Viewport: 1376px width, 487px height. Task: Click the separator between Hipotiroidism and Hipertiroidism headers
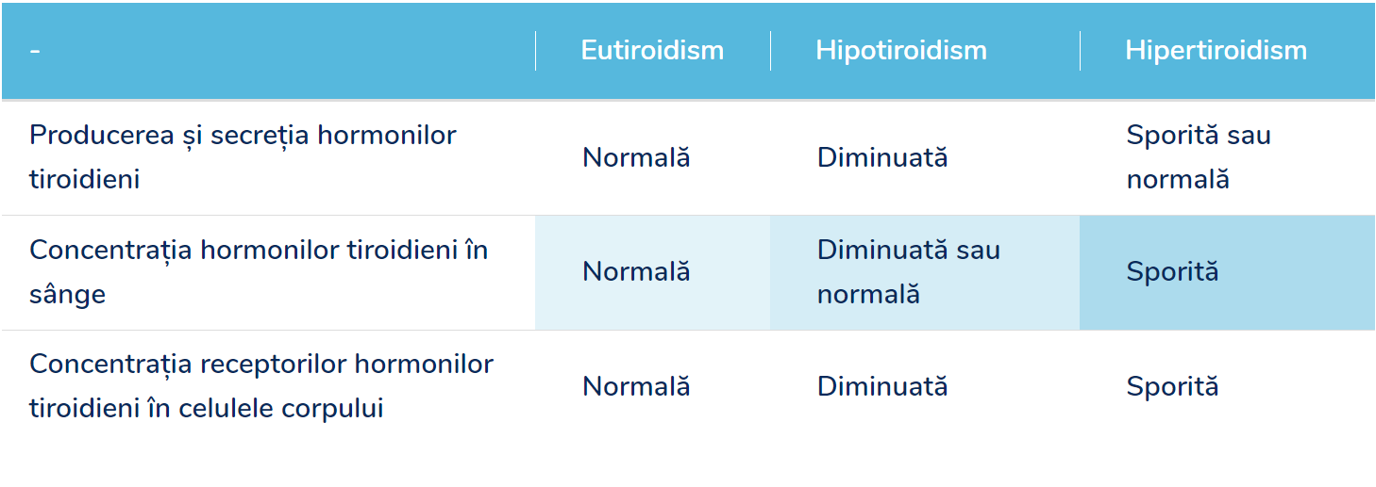click(1080, 51)
